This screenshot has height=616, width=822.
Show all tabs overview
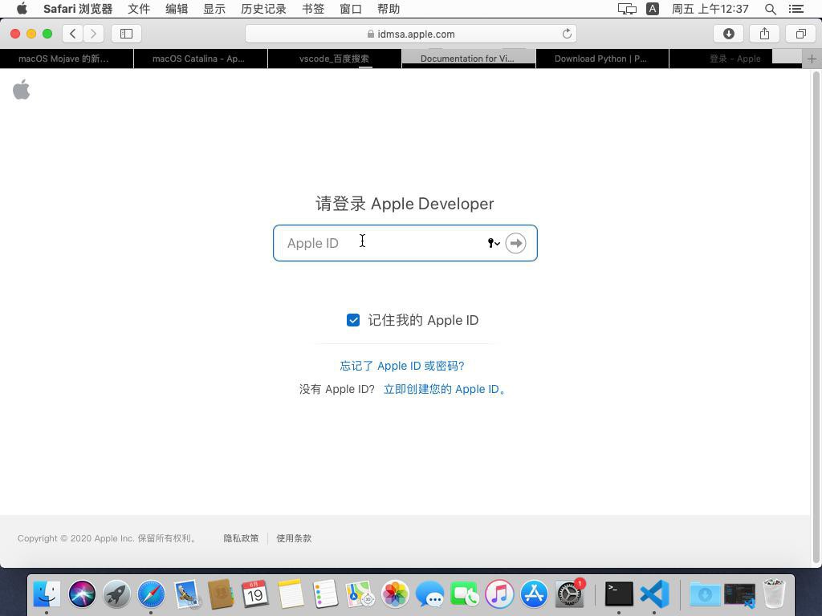click(x=800, y=34)
